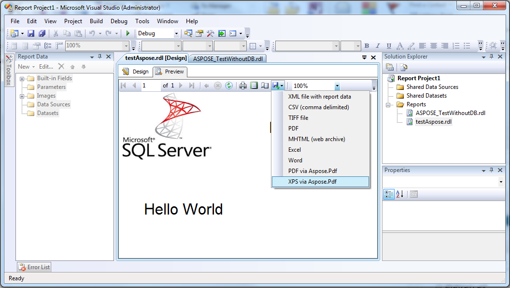Center text in formatting toolbar
Screen dimensions: 510x288
(434, 46)
